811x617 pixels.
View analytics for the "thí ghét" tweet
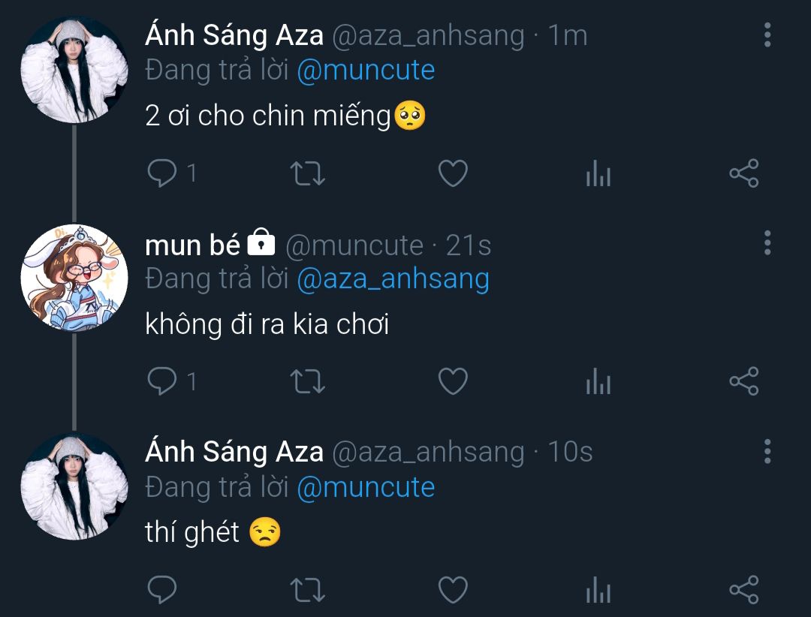(598, 590)
